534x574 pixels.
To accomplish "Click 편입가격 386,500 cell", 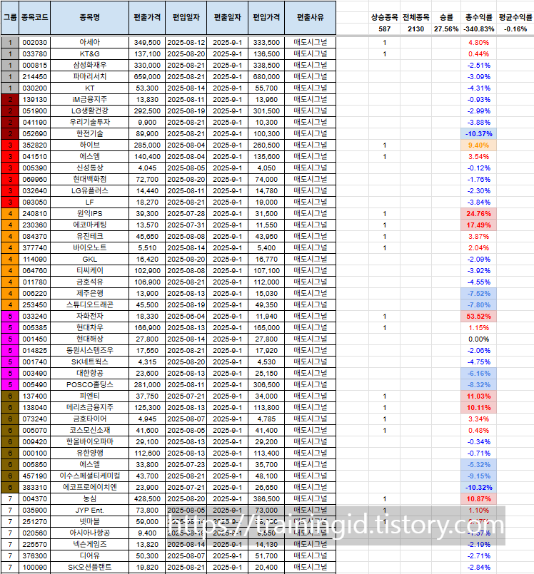I will [x=266, y=498].
